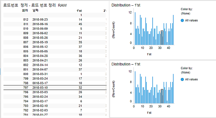Click the 1'st value 45 in row 811
Screen dimensions: 216x118
pos(80,24)
